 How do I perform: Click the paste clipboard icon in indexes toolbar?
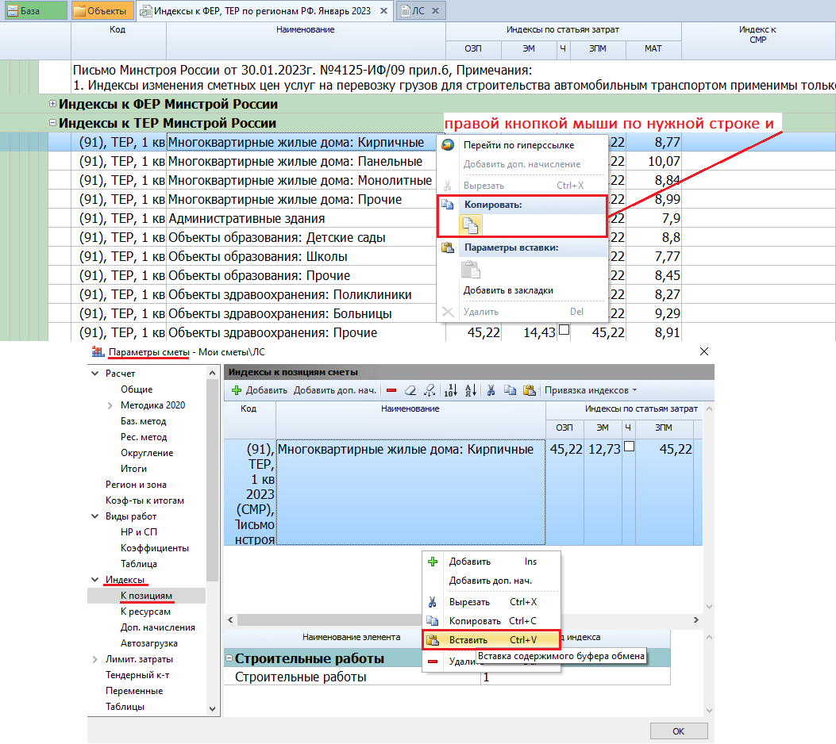point(530,390)
